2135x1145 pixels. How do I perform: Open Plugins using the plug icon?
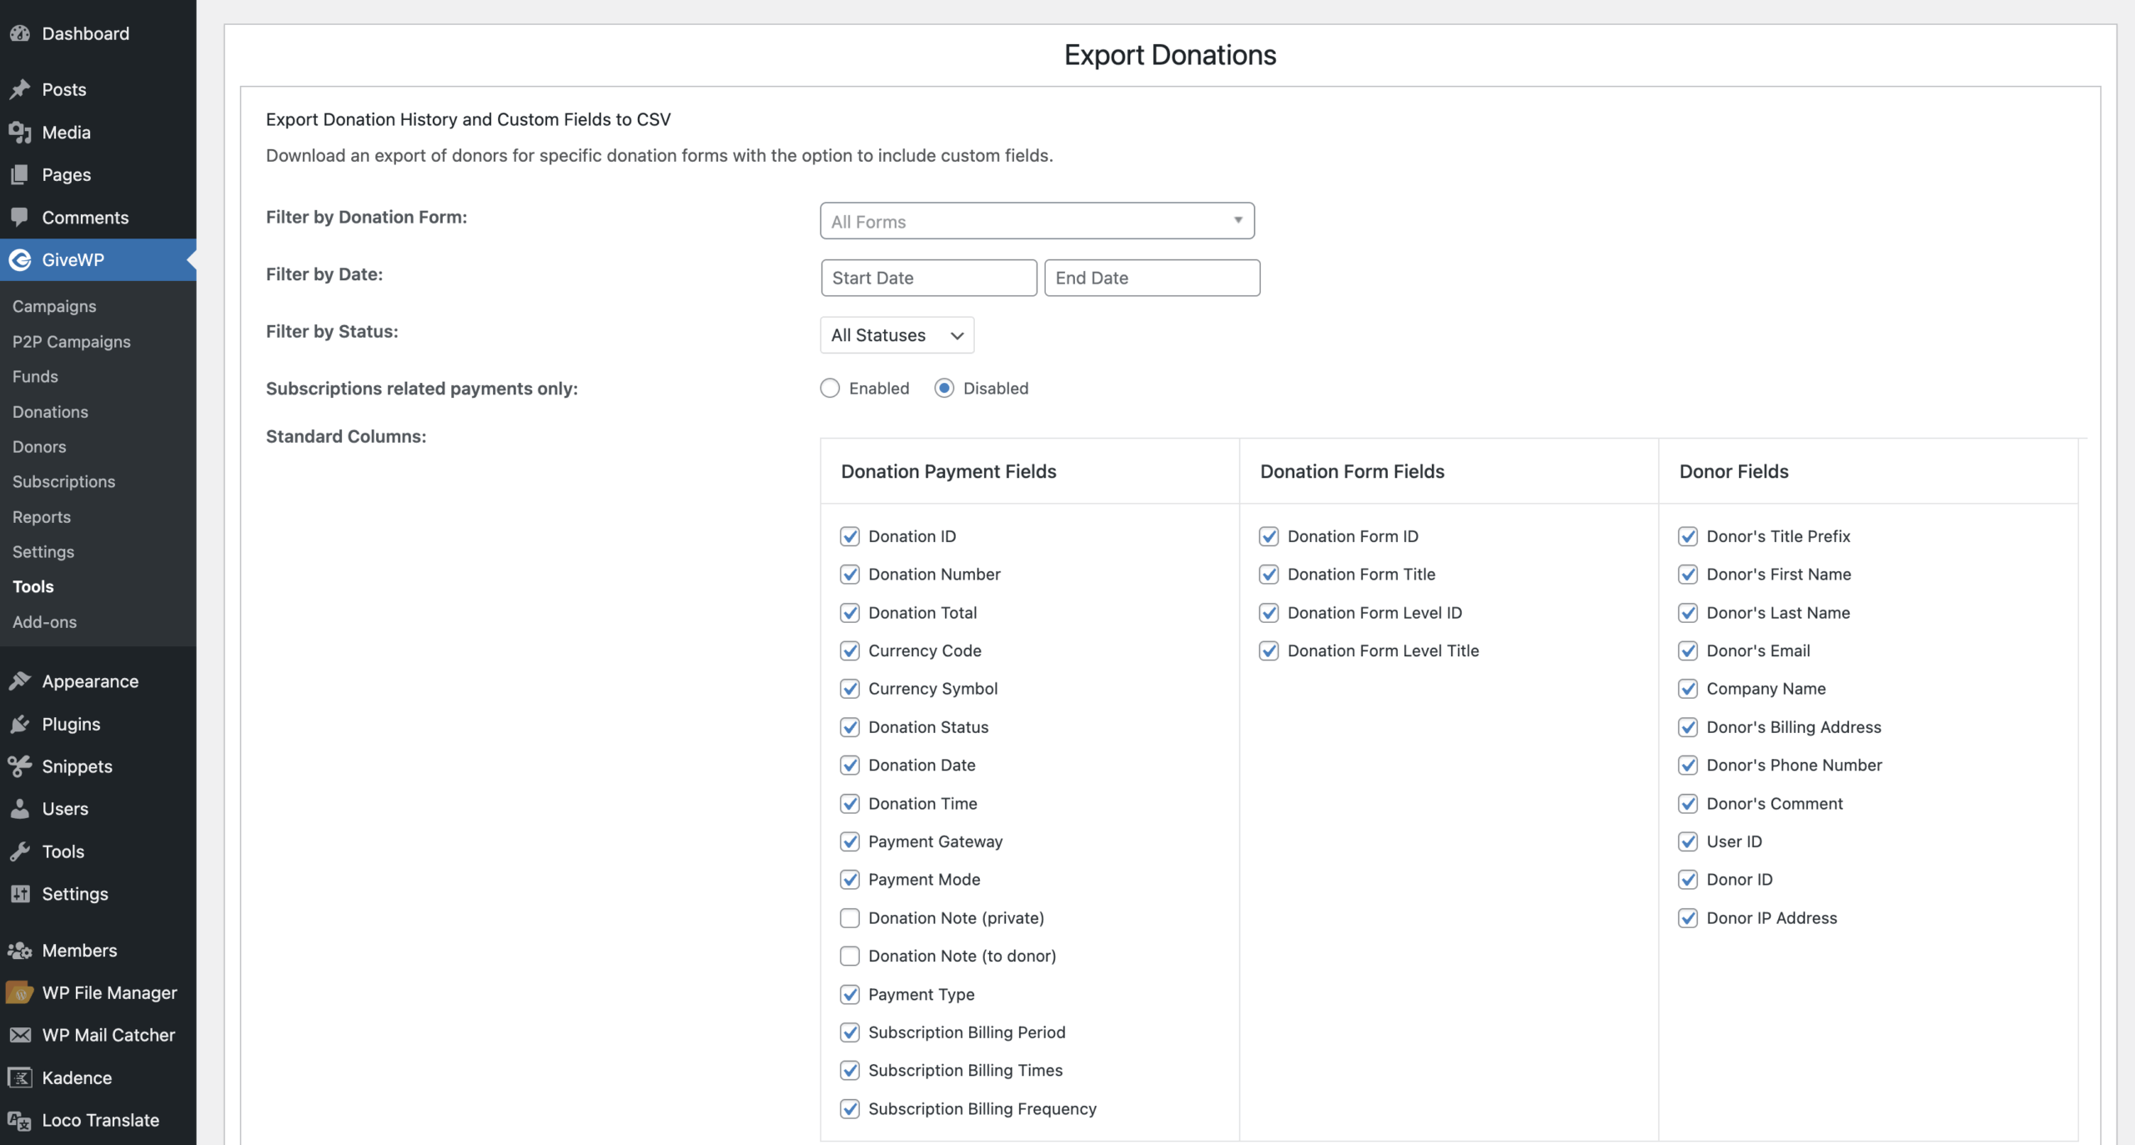click(21, 724)
